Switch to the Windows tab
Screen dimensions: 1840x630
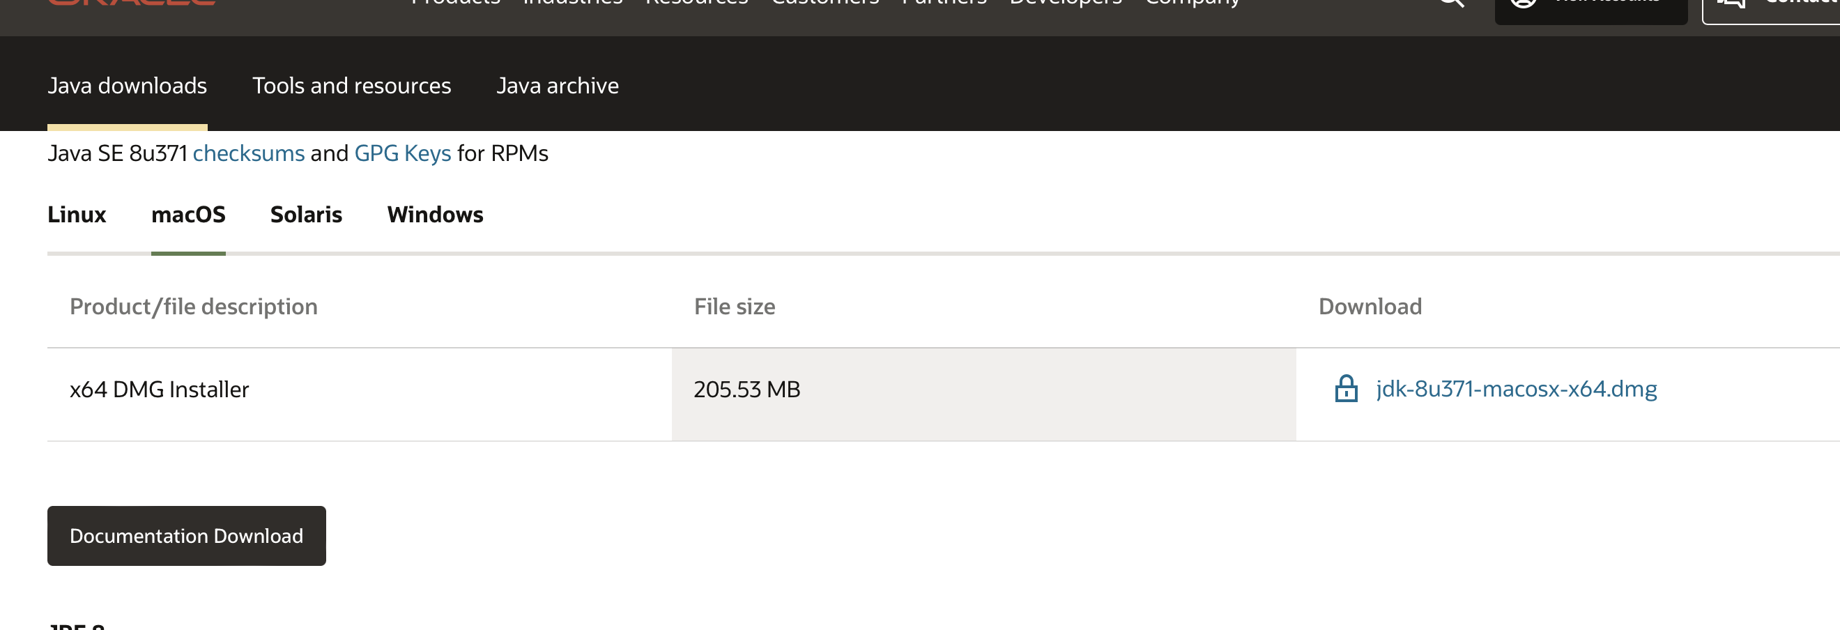435,215
